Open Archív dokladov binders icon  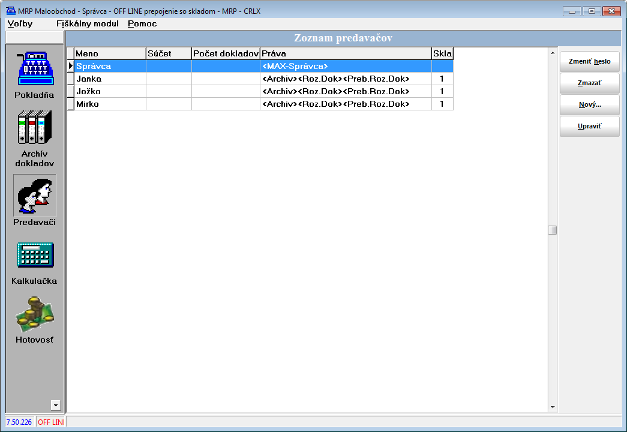tap(35, 128)
